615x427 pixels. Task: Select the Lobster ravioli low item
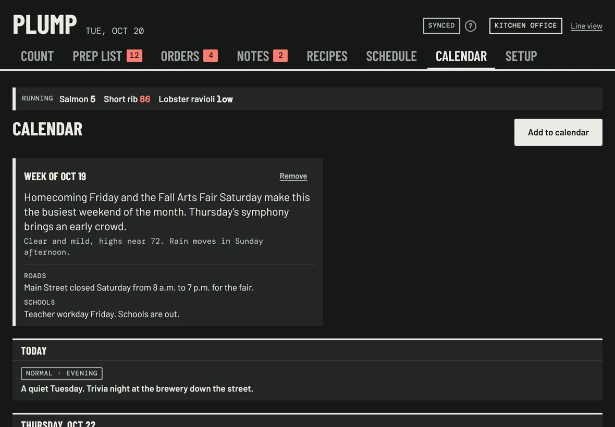click(195, 99)
